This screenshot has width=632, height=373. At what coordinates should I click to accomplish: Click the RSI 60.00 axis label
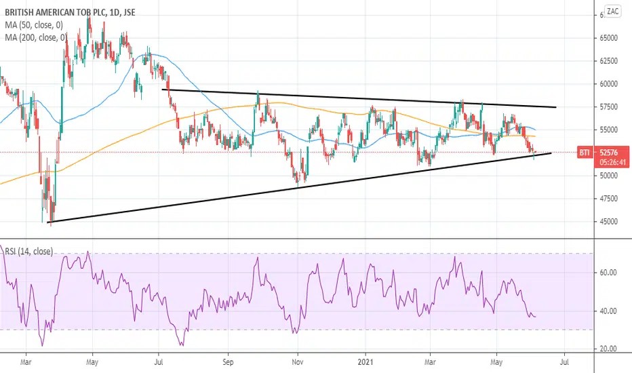pos(608,273)
